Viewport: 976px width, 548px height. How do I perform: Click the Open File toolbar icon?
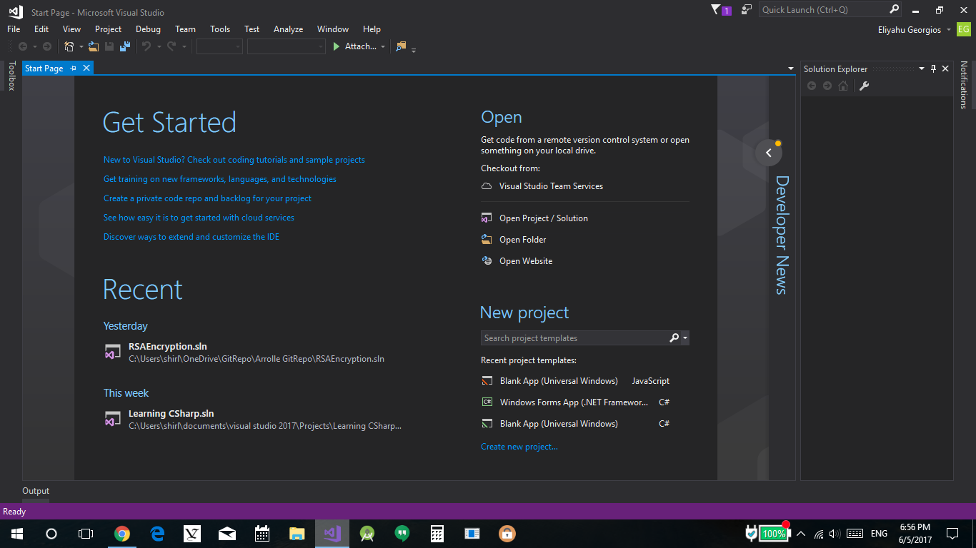(x=94, y=46)
